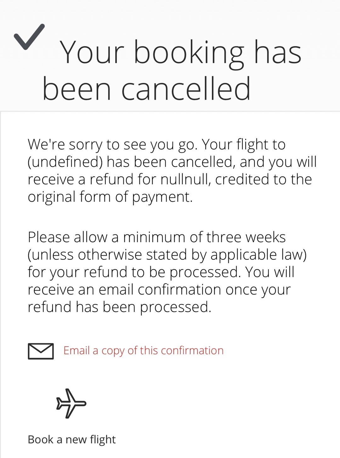Viewport: 340px width, 458px height.
Task: Click the line 'refund has been processed.'
Action: pyautogui.click(x=119, y=307)
